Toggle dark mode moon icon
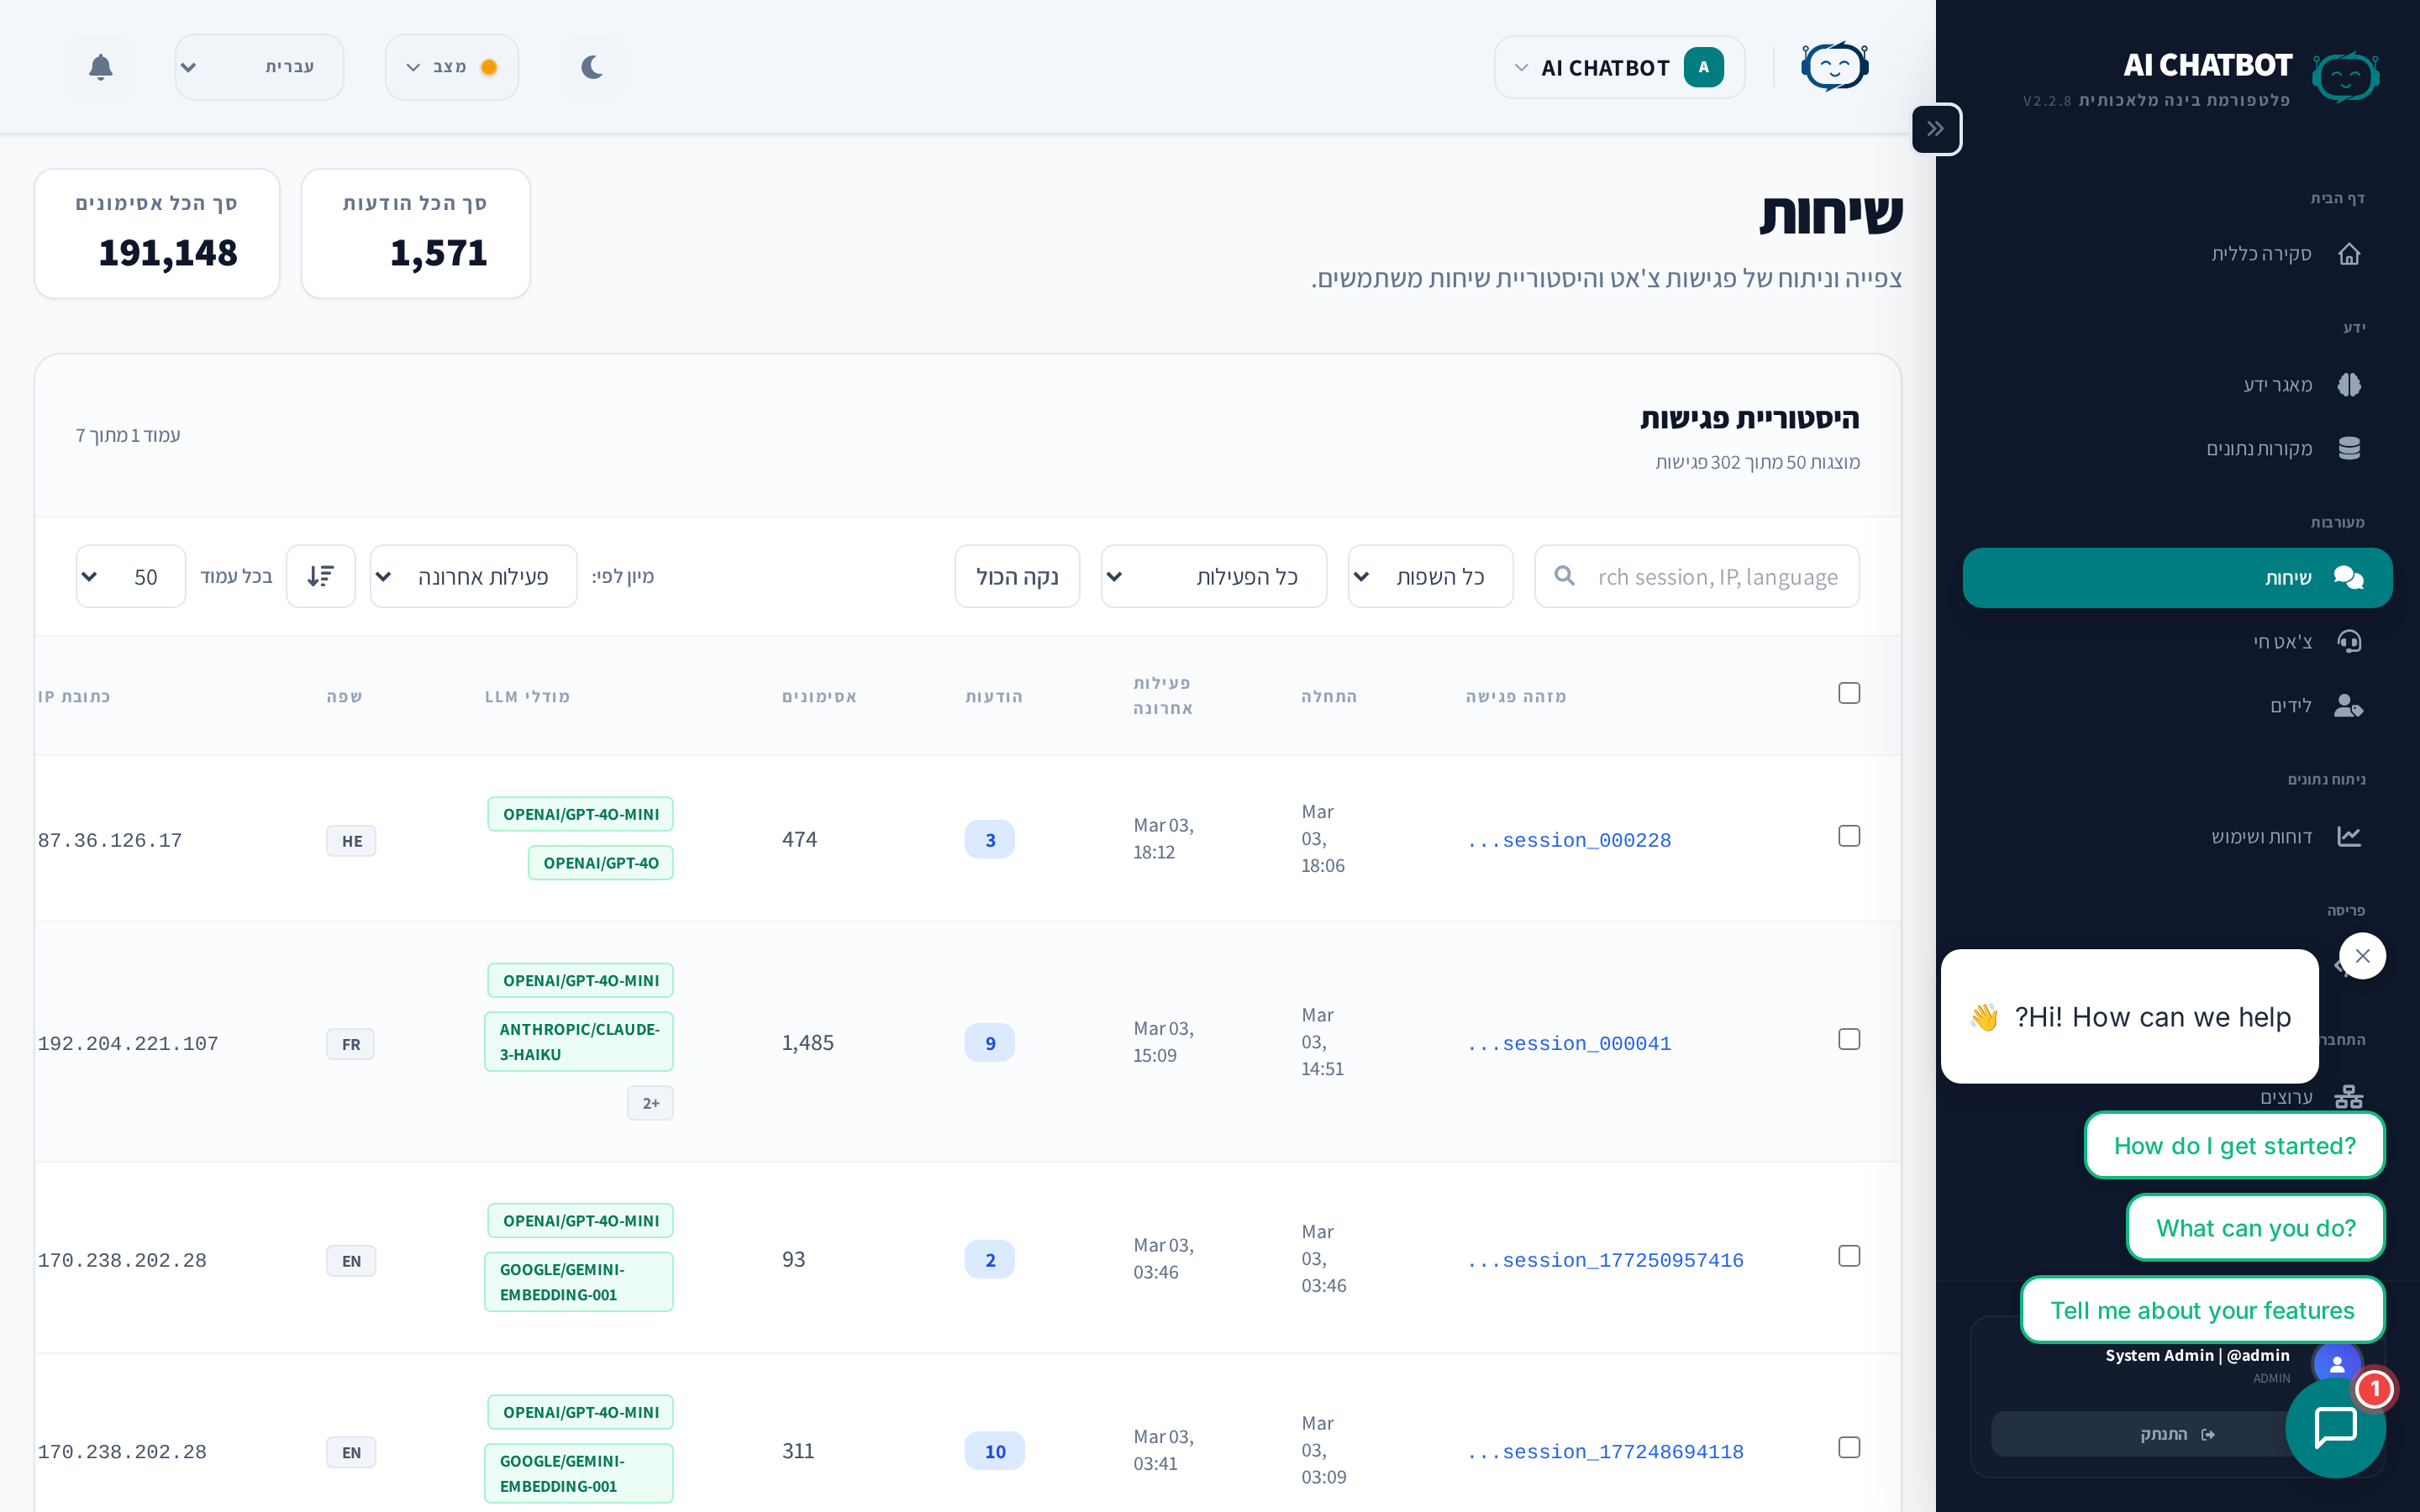This screenshot has width=2420, height=1512. 592,67
